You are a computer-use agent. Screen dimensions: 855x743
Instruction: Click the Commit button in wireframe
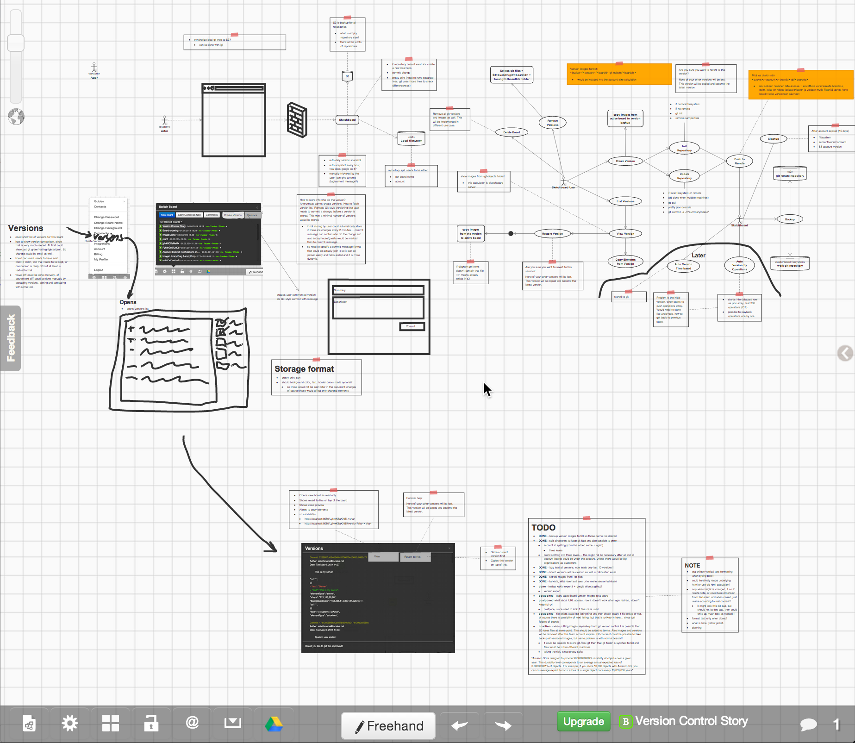click(412, 326)
